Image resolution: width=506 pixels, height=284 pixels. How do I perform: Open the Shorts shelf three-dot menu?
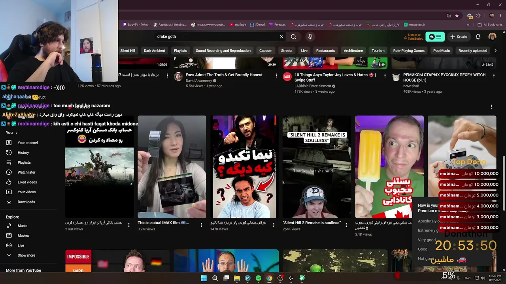click(x=491, y=107)
